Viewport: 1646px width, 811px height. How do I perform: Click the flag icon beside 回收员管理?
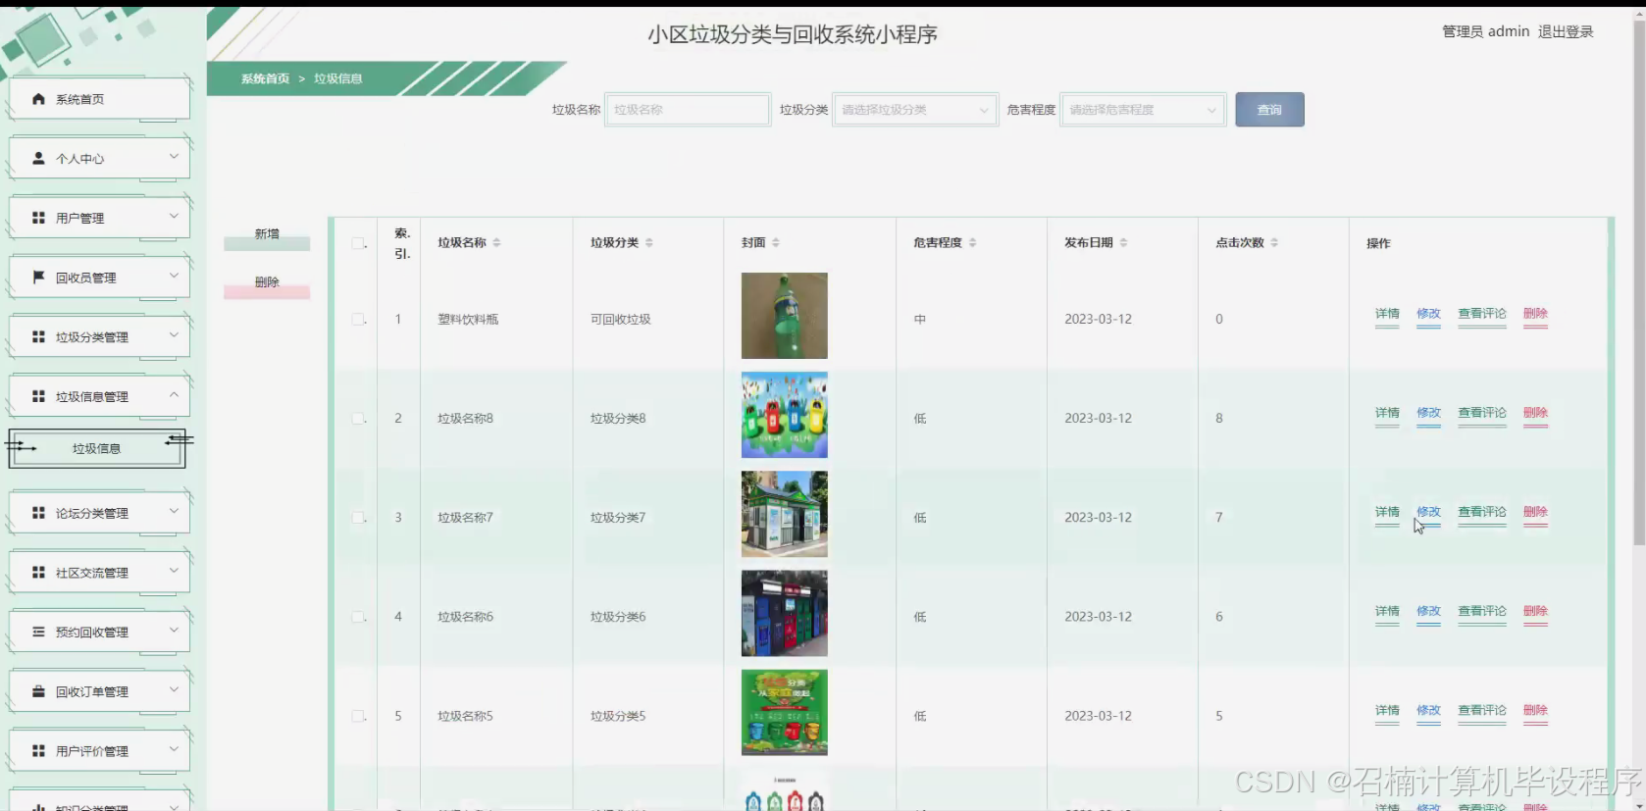coord(38,278)
